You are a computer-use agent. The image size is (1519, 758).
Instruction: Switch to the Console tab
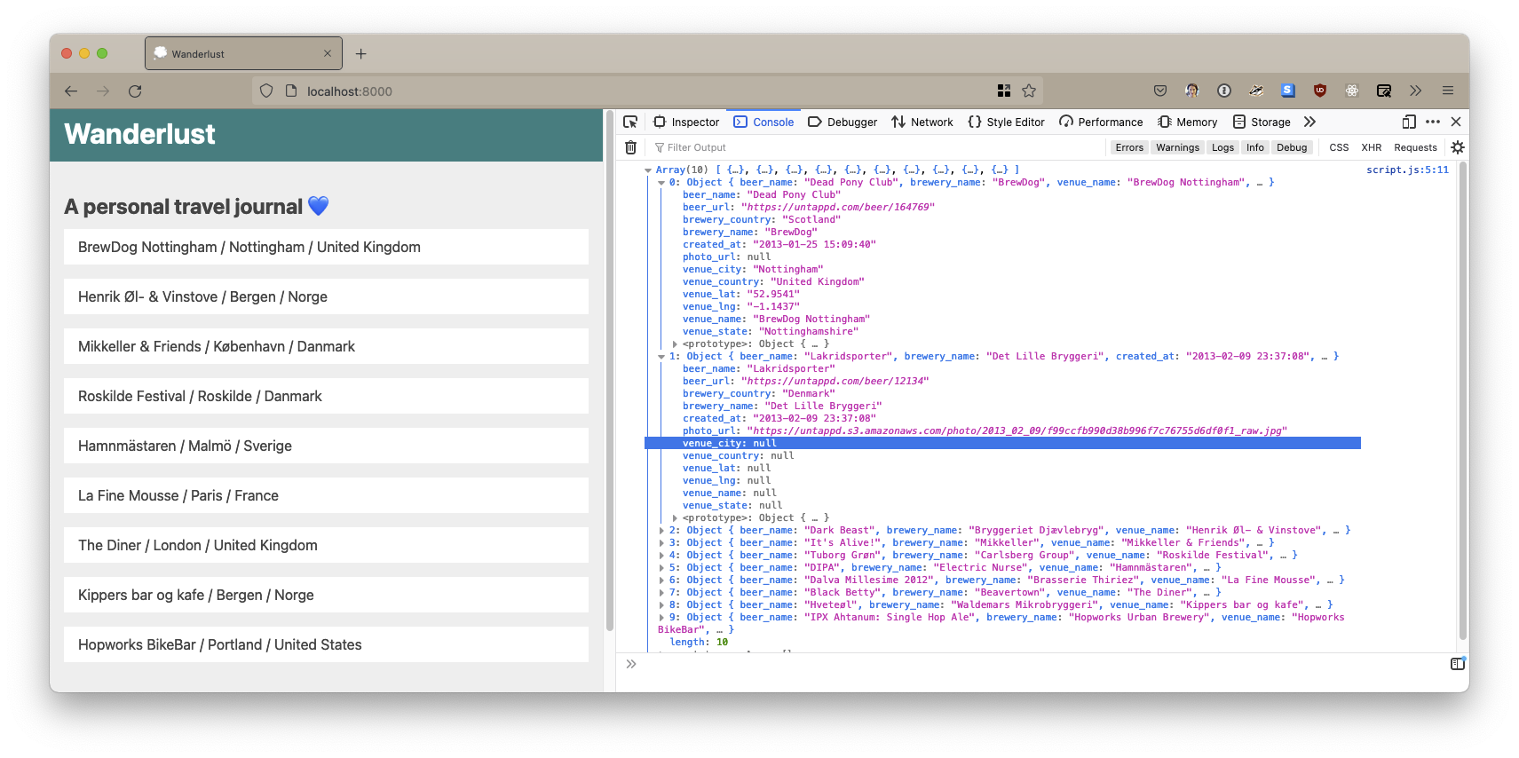[x=763, y=122]
